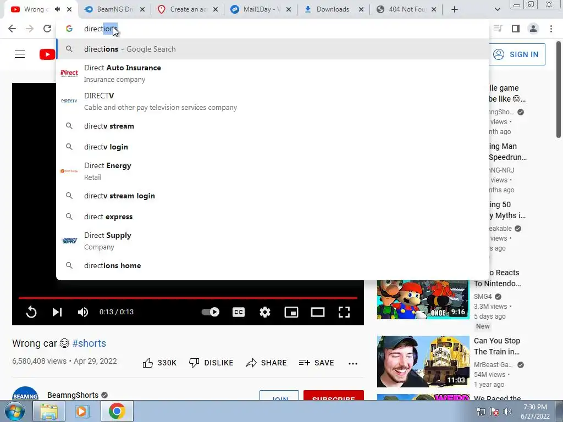Switch to the BeamNG Drive tab
The width and height of the screenshot is (563, 422).
tap(114, 9)
